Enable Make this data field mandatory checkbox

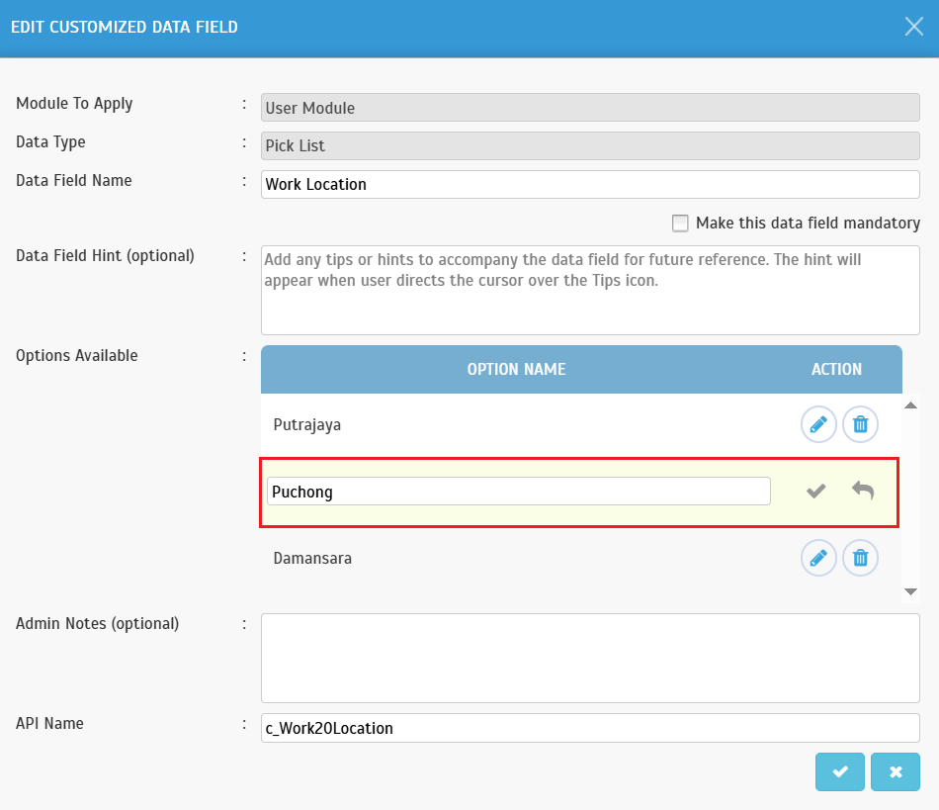[680, 223]
